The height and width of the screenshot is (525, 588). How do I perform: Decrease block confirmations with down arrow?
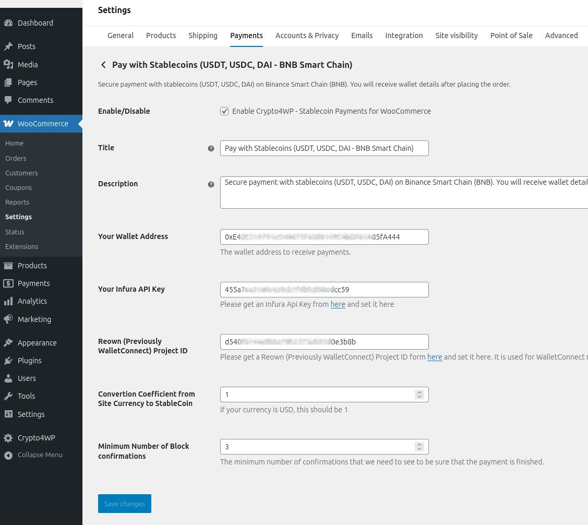point(419,449)
